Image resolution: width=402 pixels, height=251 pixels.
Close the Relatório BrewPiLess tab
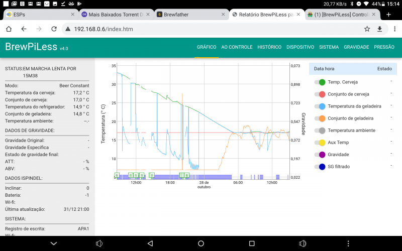click(x=298, y=15)
